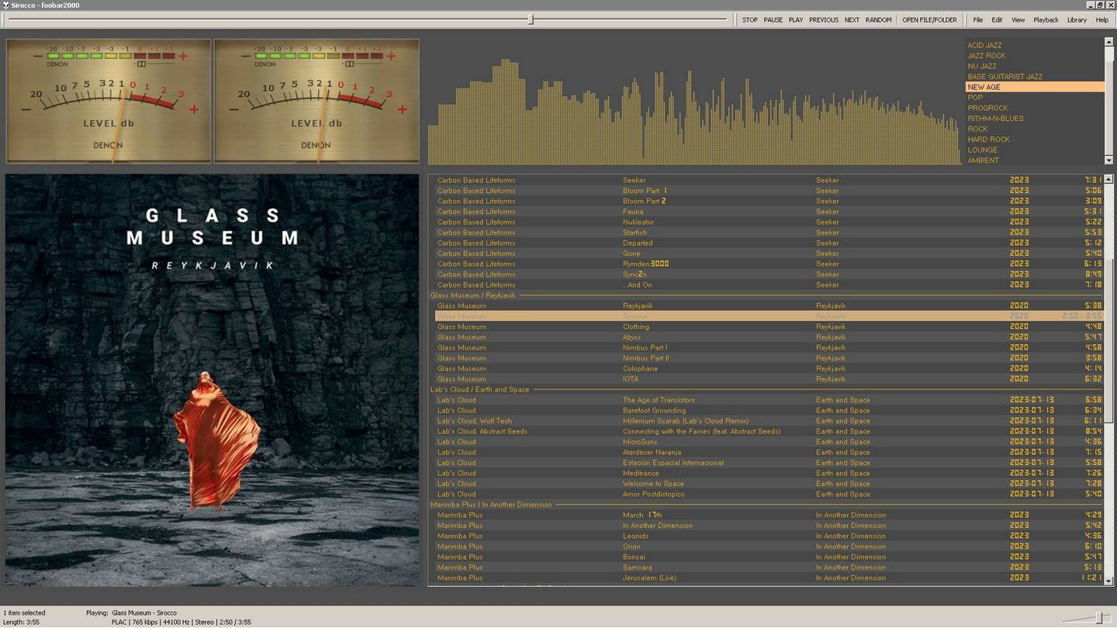The height and width of the screenshot is (628, 1117).
Task: Open the Library menu
Action: (1077, 20)
